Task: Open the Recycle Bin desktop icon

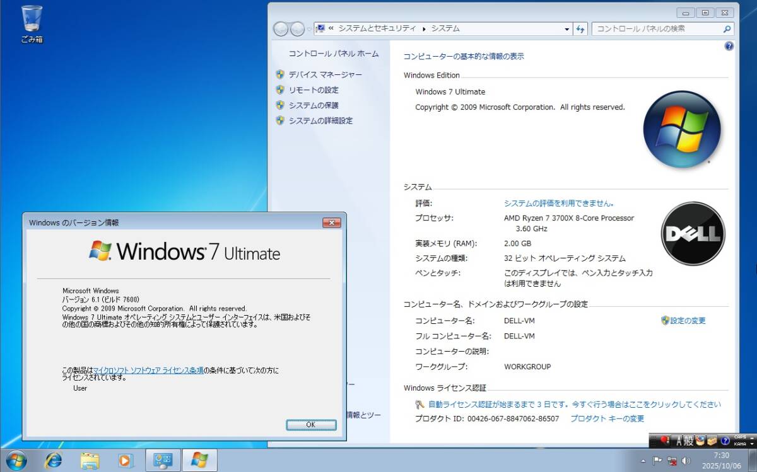Action: pyautogui.click(x=32, y=24)
